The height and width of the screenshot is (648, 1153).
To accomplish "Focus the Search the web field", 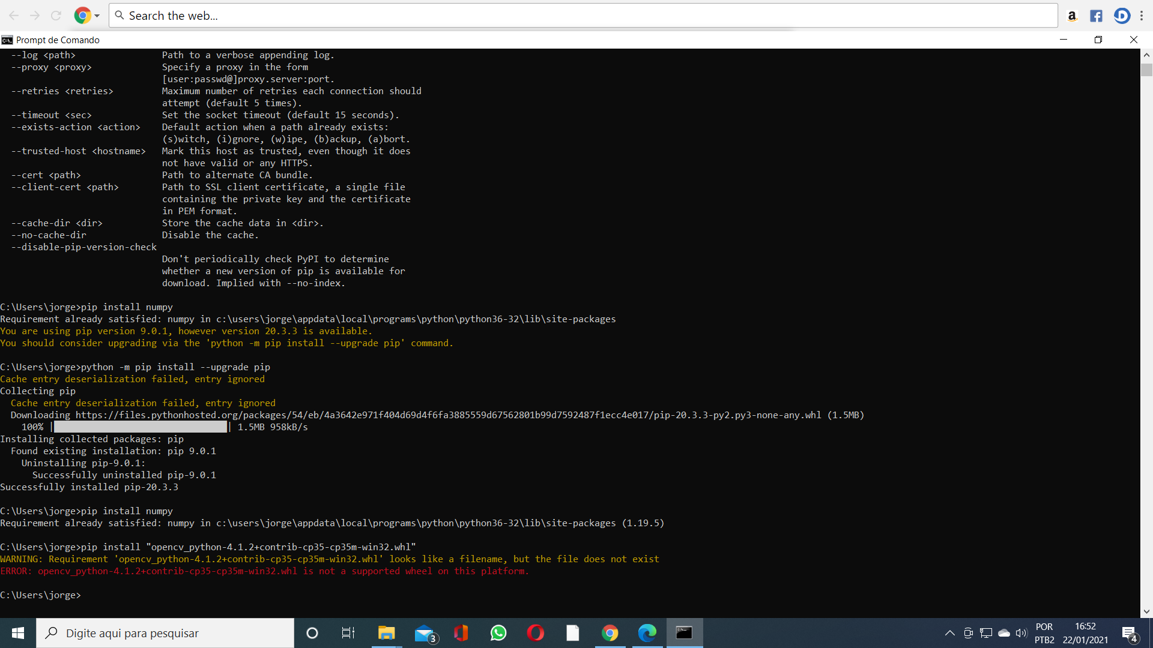I will 583,16.
